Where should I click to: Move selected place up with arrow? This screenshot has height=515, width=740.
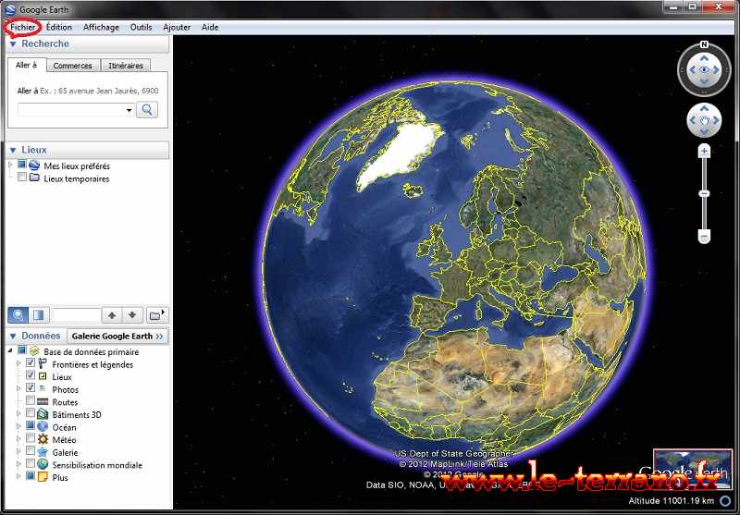[x=112, y=315]
